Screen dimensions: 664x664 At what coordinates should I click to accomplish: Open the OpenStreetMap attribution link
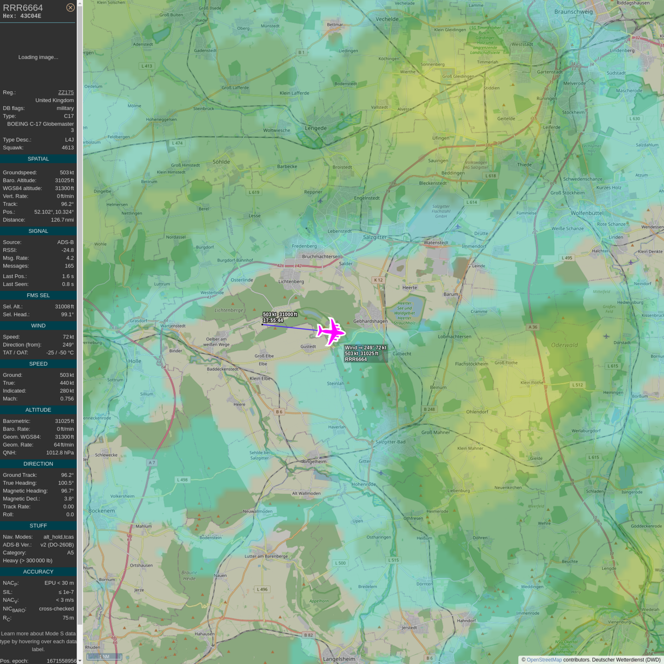544,660
